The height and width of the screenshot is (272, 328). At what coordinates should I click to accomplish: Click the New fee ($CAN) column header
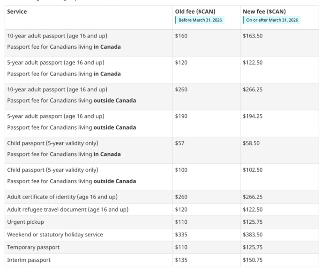(x=264, y=12)
